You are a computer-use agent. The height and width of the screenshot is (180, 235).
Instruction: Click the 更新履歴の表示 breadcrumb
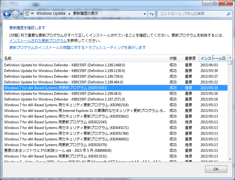click(86, 13)
